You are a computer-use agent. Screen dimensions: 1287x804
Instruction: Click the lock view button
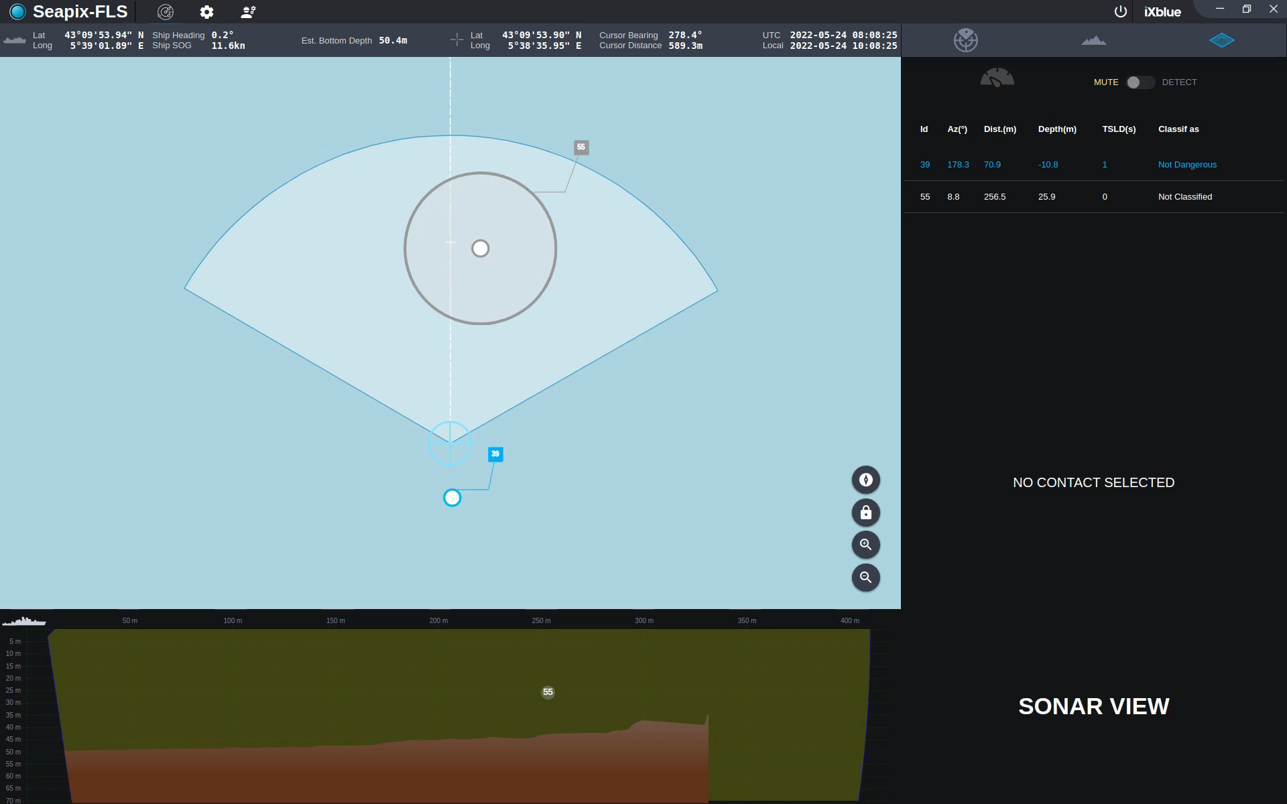pyautogui.click(x=865, y=513)
